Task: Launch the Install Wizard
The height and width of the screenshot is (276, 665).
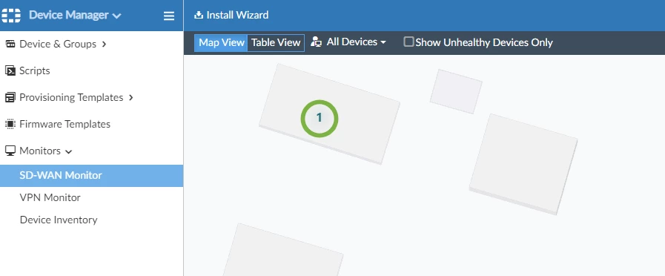Action: pyautogui.click(x=231, y=15)
